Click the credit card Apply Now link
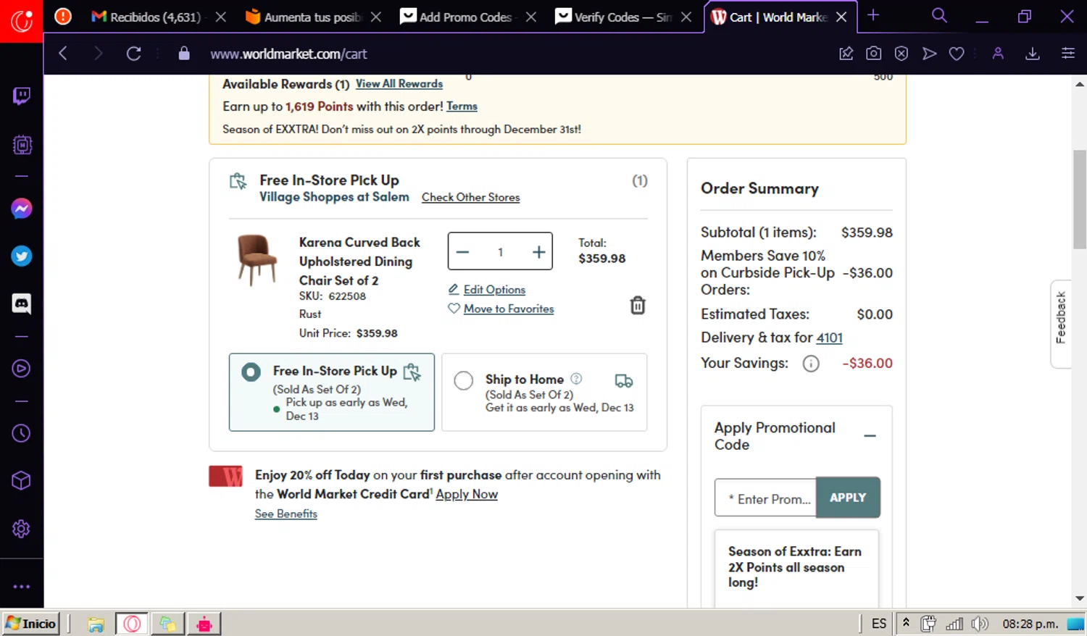 point(467,494)
